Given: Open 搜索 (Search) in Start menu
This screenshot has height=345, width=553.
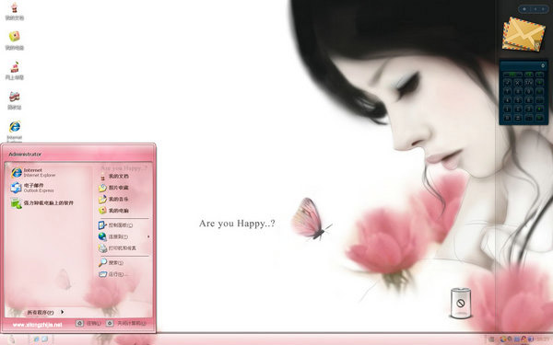Looking at the screenshot, I should coord(112,262).
